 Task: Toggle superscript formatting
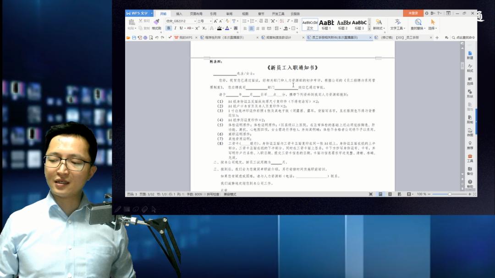(x=198, y=28)
